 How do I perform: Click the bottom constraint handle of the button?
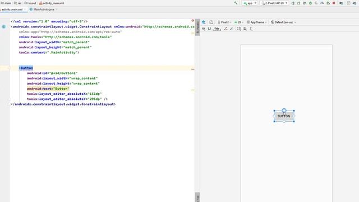(x=284, y=121)
